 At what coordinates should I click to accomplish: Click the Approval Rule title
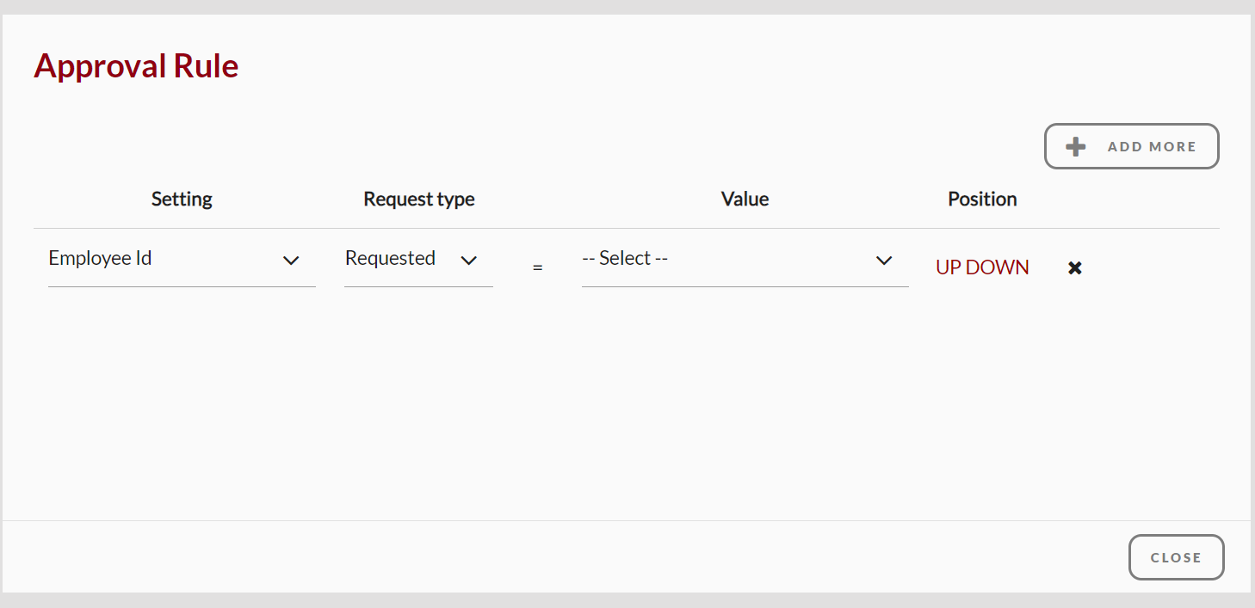(x=136, y=65)
